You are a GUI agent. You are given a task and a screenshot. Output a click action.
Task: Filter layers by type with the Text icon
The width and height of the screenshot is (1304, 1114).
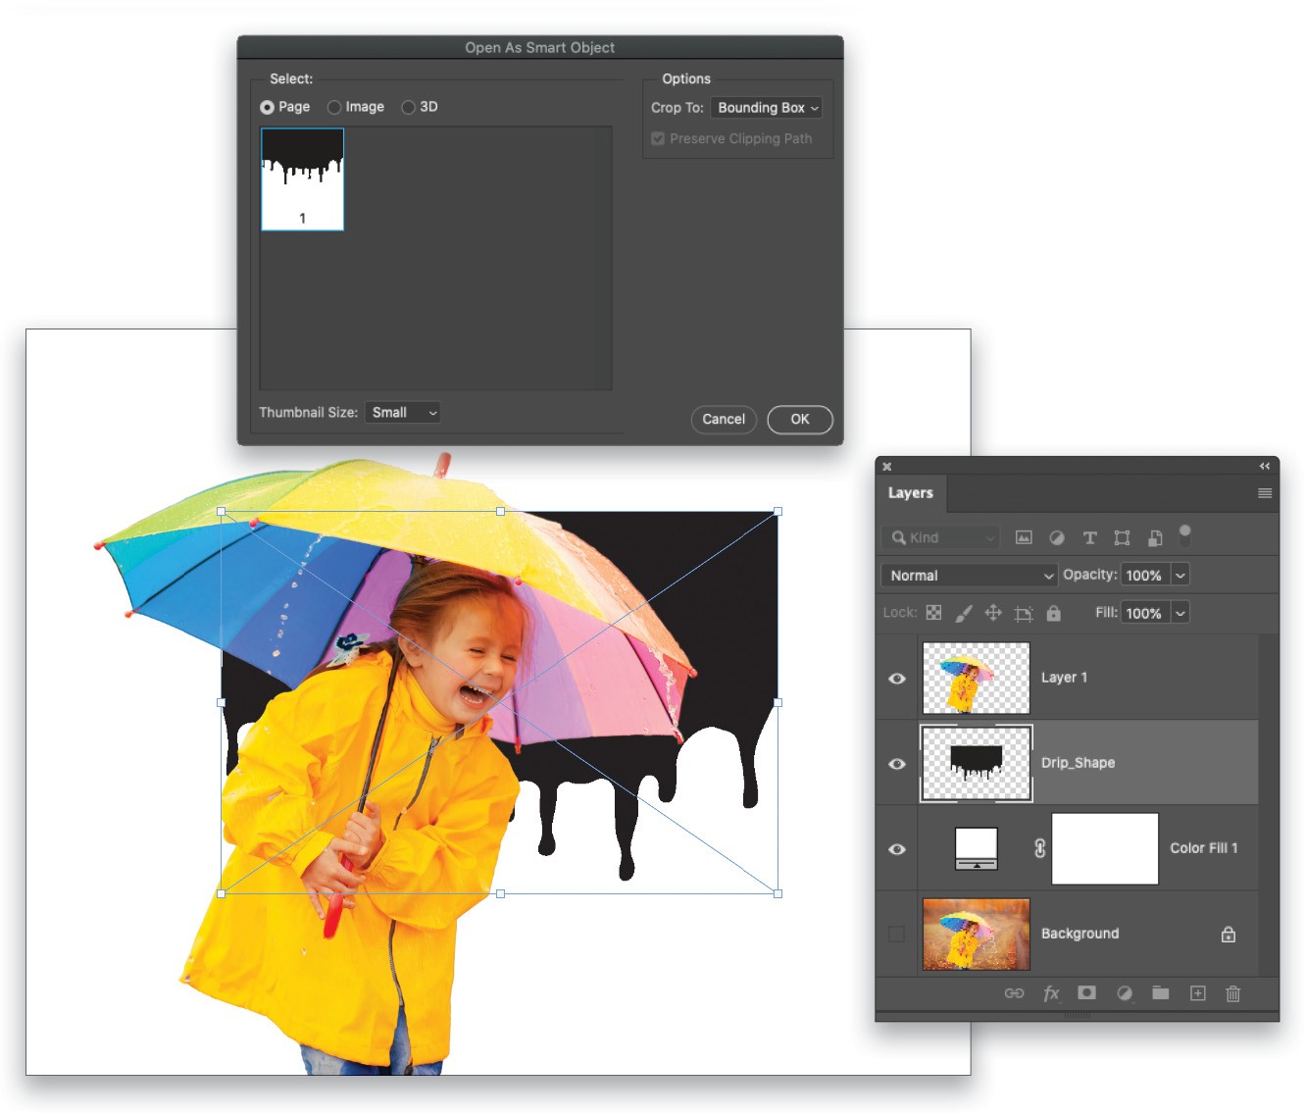(x=1089, y=537)
